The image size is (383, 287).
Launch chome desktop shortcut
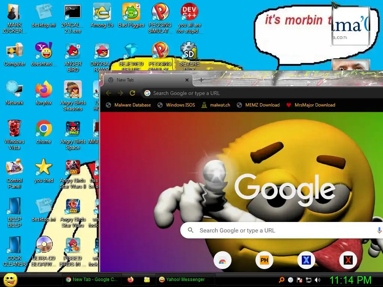click(43, 132)
